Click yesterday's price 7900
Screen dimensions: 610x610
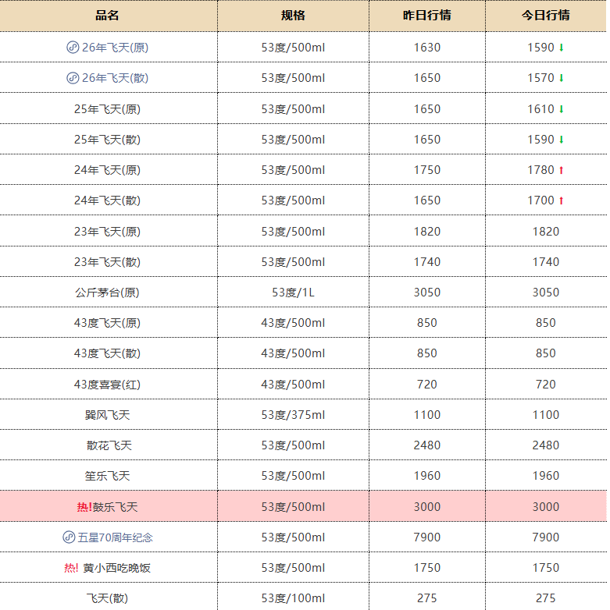(427, 537)
